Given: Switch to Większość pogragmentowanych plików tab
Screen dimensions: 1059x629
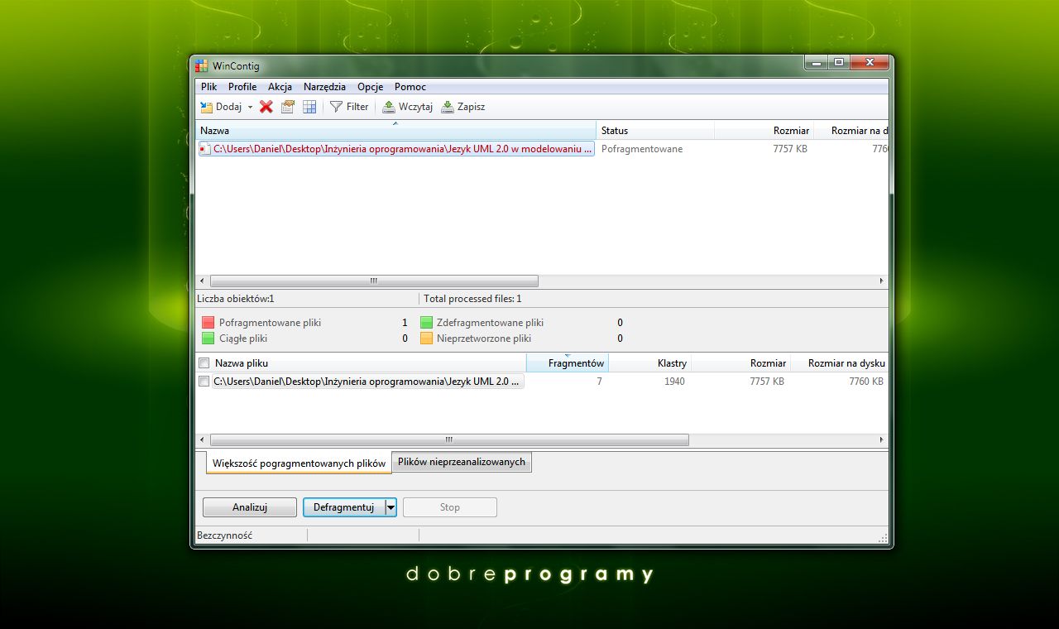Looking at the screenshot, I should pyautogui.click(x=299, y=463).
